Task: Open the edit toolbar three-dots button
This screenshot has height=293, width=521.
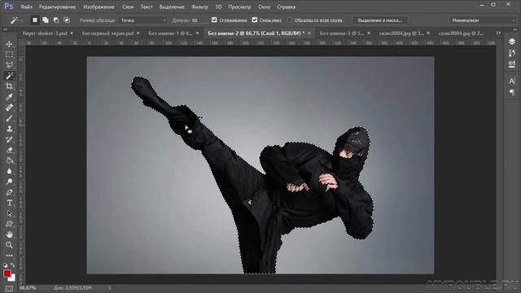Action: click(9, 256)
